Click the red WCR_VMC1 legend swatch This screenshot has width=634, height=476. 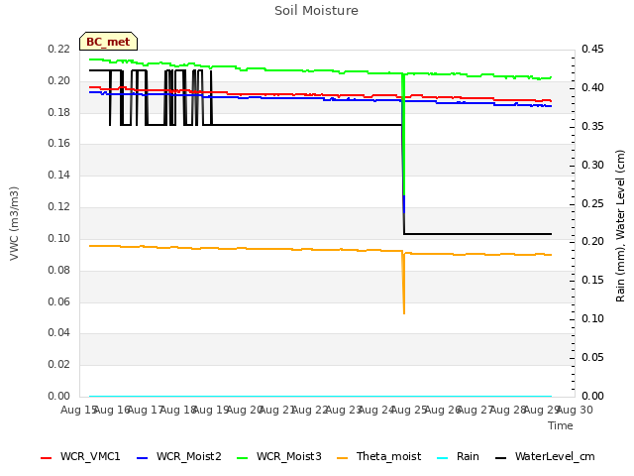pyautogui.click(x=47, y=458)
